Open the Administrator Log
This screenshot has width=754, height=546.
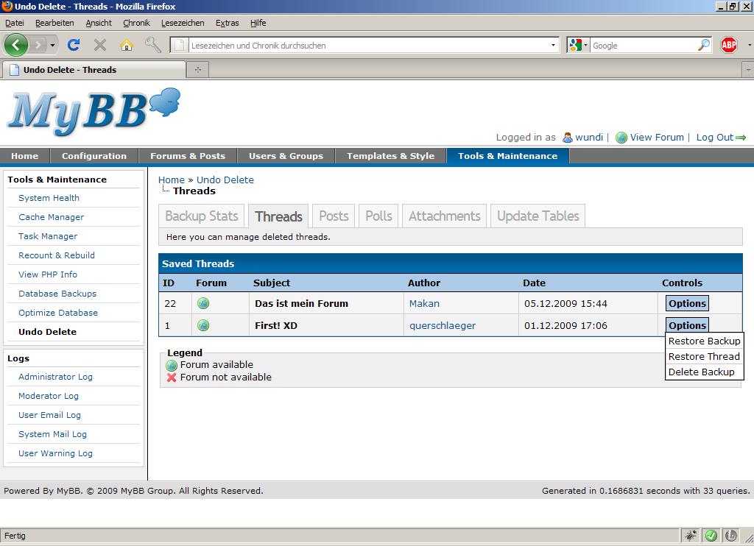pyautogui.click(x=55, y=377)
